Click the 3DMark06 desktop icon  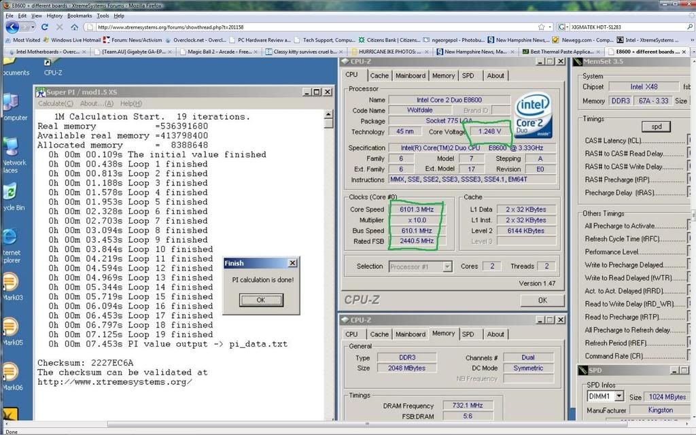tap(11, 377)
